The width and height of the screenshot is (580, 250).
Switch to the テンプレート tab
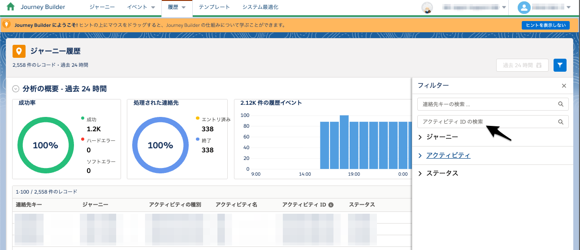[x=214, y=7]
